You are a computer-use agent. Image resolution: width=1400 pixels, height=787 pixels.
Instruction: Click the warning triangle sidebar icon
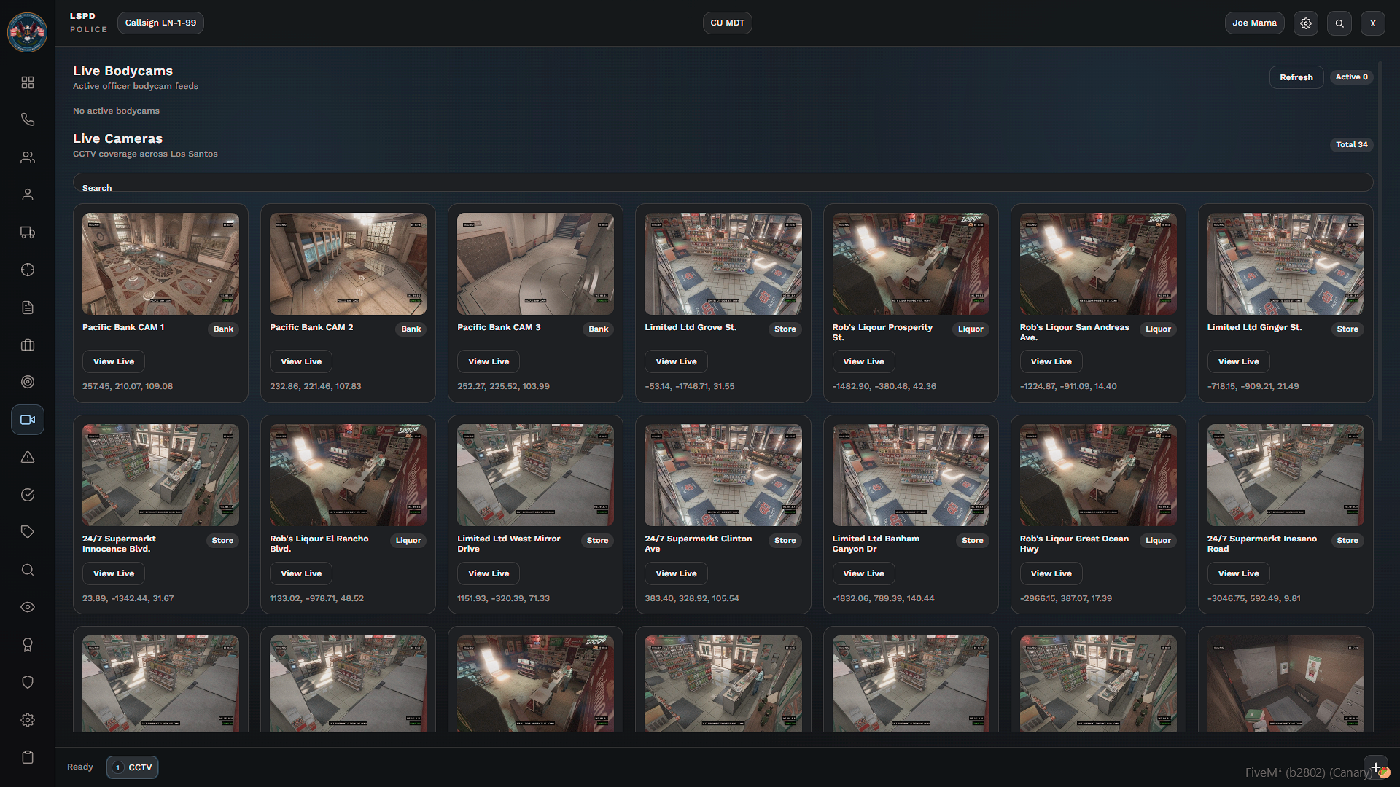[x=28, y=457]
